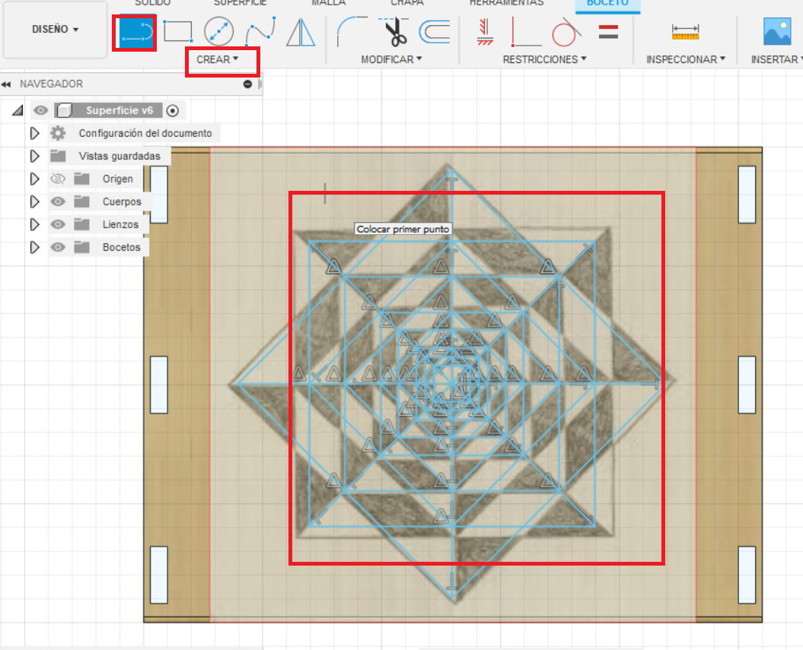Select the Bocetos tree label

coord(121,247)
